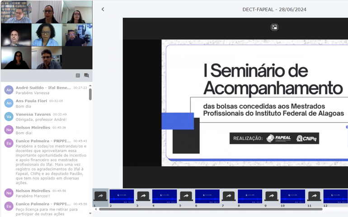Select the screen-share thumbnail numbered 3
This screenshot has height=217, width=348.
point(143,196)
